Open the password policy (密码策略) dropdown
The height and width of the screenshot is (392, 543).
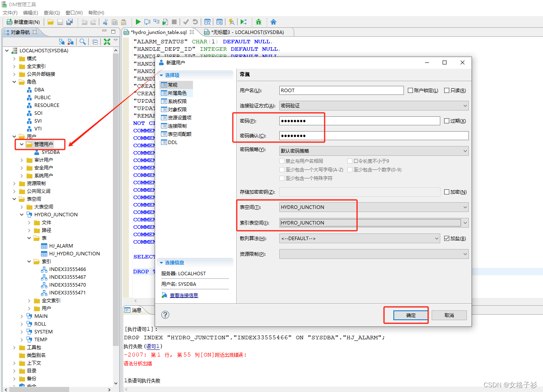pyautogui.click(x=374, y=151)
